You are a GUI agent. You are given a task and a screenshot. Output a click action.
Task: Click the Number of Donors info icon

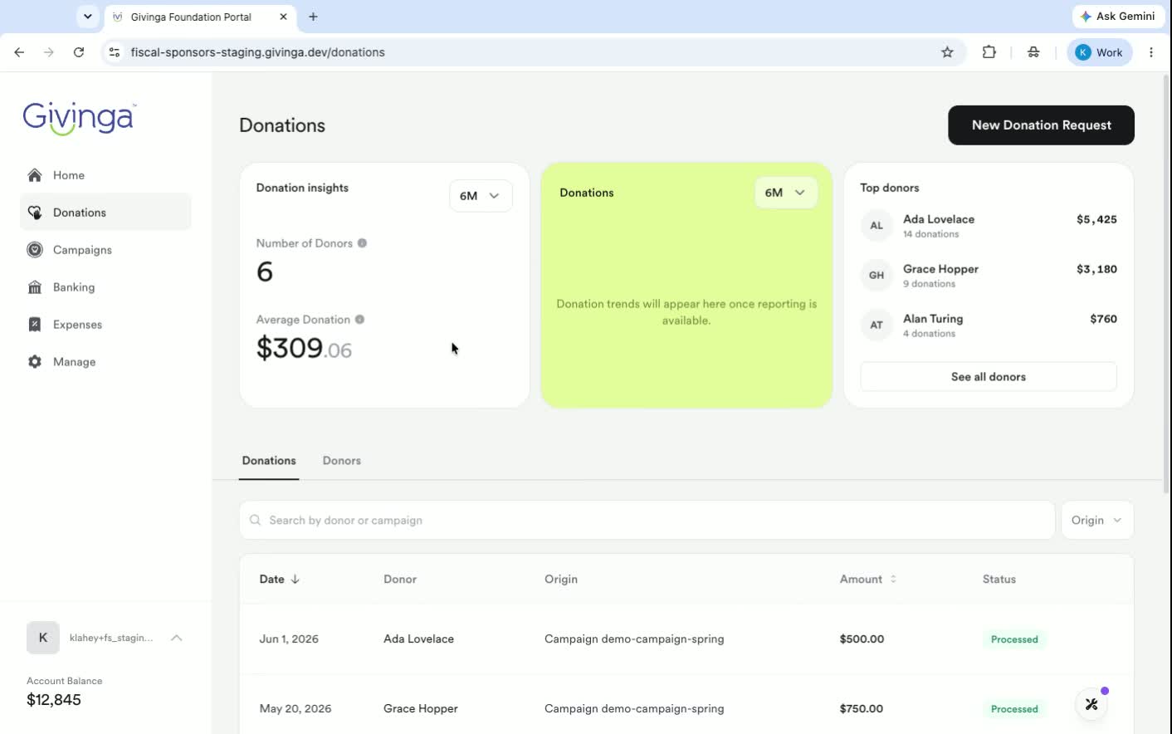click(x=362, y=243)
